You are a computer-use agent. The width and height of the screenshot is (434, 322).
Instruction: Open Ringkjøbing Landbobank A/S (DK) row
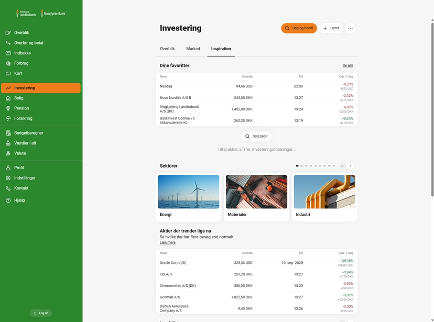tap(257, 109)
